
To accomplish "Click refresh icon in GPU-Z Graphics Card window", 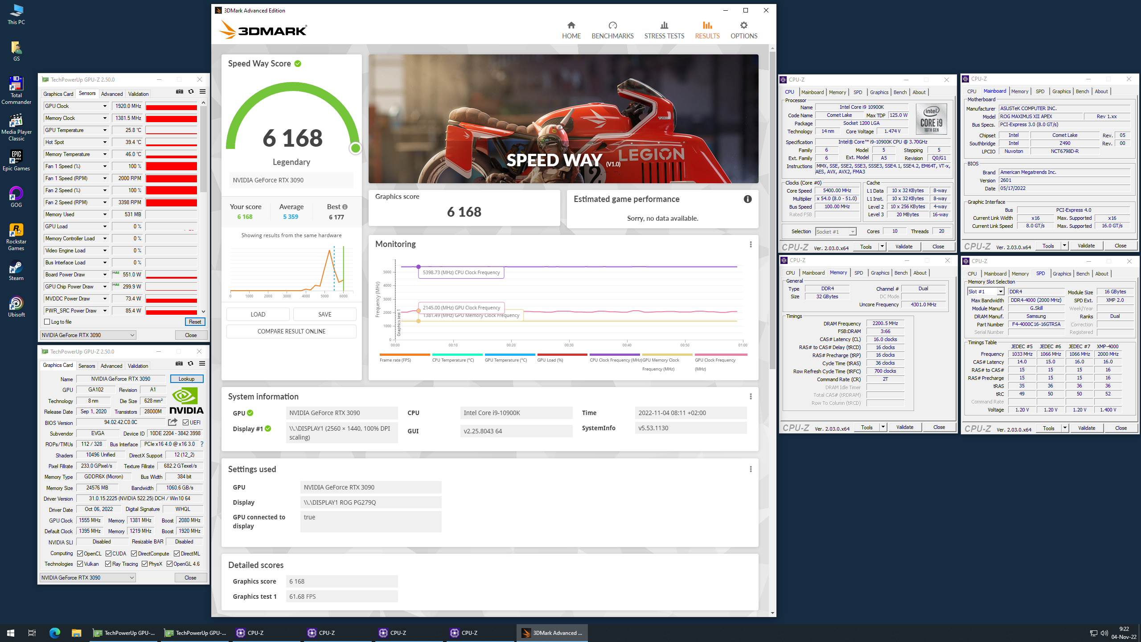I will (x=190, y=363).
